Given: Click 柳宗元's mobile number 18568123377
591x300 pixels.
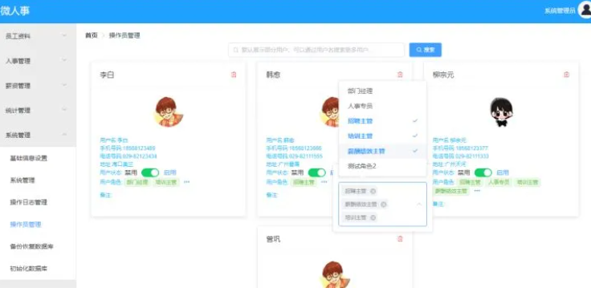Looking at the screenshot, I should 471,148.
